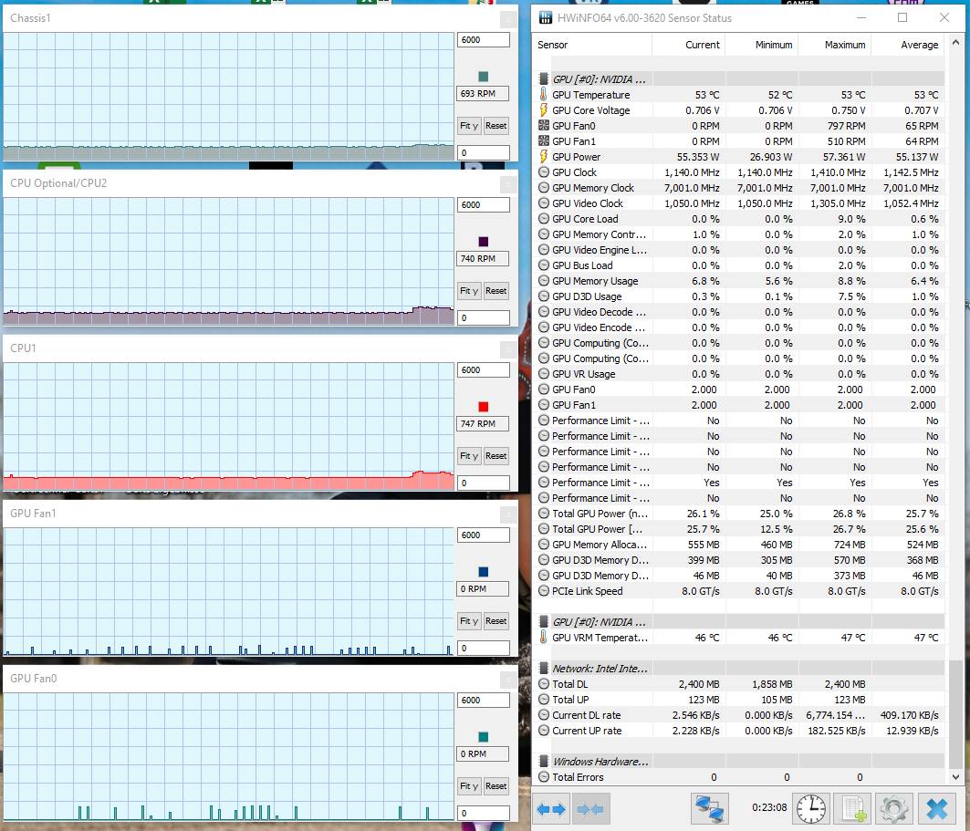The width and height of the screenshot is (970, 831).
Task: Click the blue color swatch in GPU Fan1
Action: point(483,572)
